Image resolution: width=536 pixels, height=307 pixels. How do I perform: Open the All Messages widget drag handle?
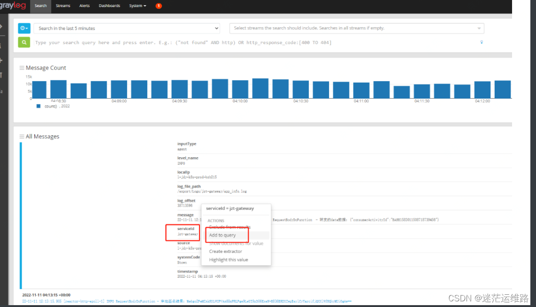(x=22, y=137)
